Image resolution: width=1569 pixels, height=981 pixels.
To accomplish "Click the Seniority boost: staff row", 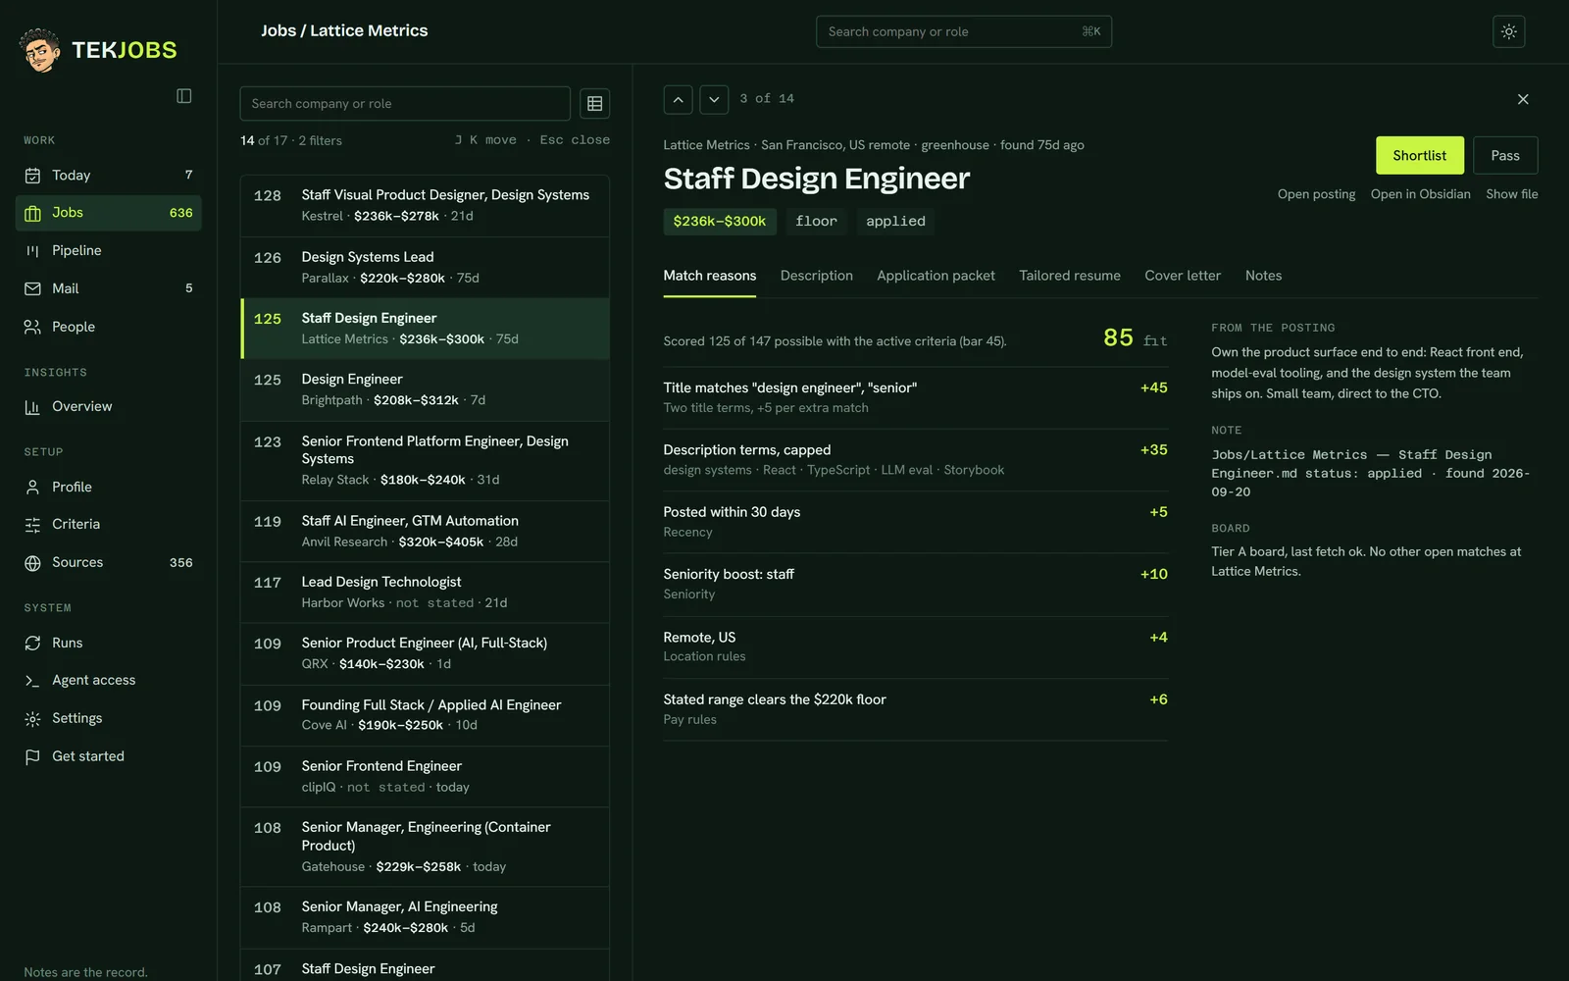I will tap(915, 585).
